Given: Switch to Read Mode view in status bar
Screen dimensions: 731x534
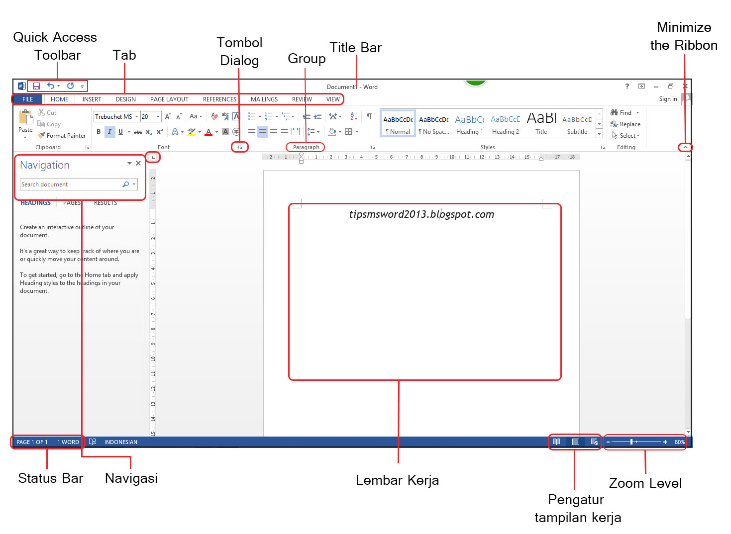Looking at the screenshot, I should [557, 442].
